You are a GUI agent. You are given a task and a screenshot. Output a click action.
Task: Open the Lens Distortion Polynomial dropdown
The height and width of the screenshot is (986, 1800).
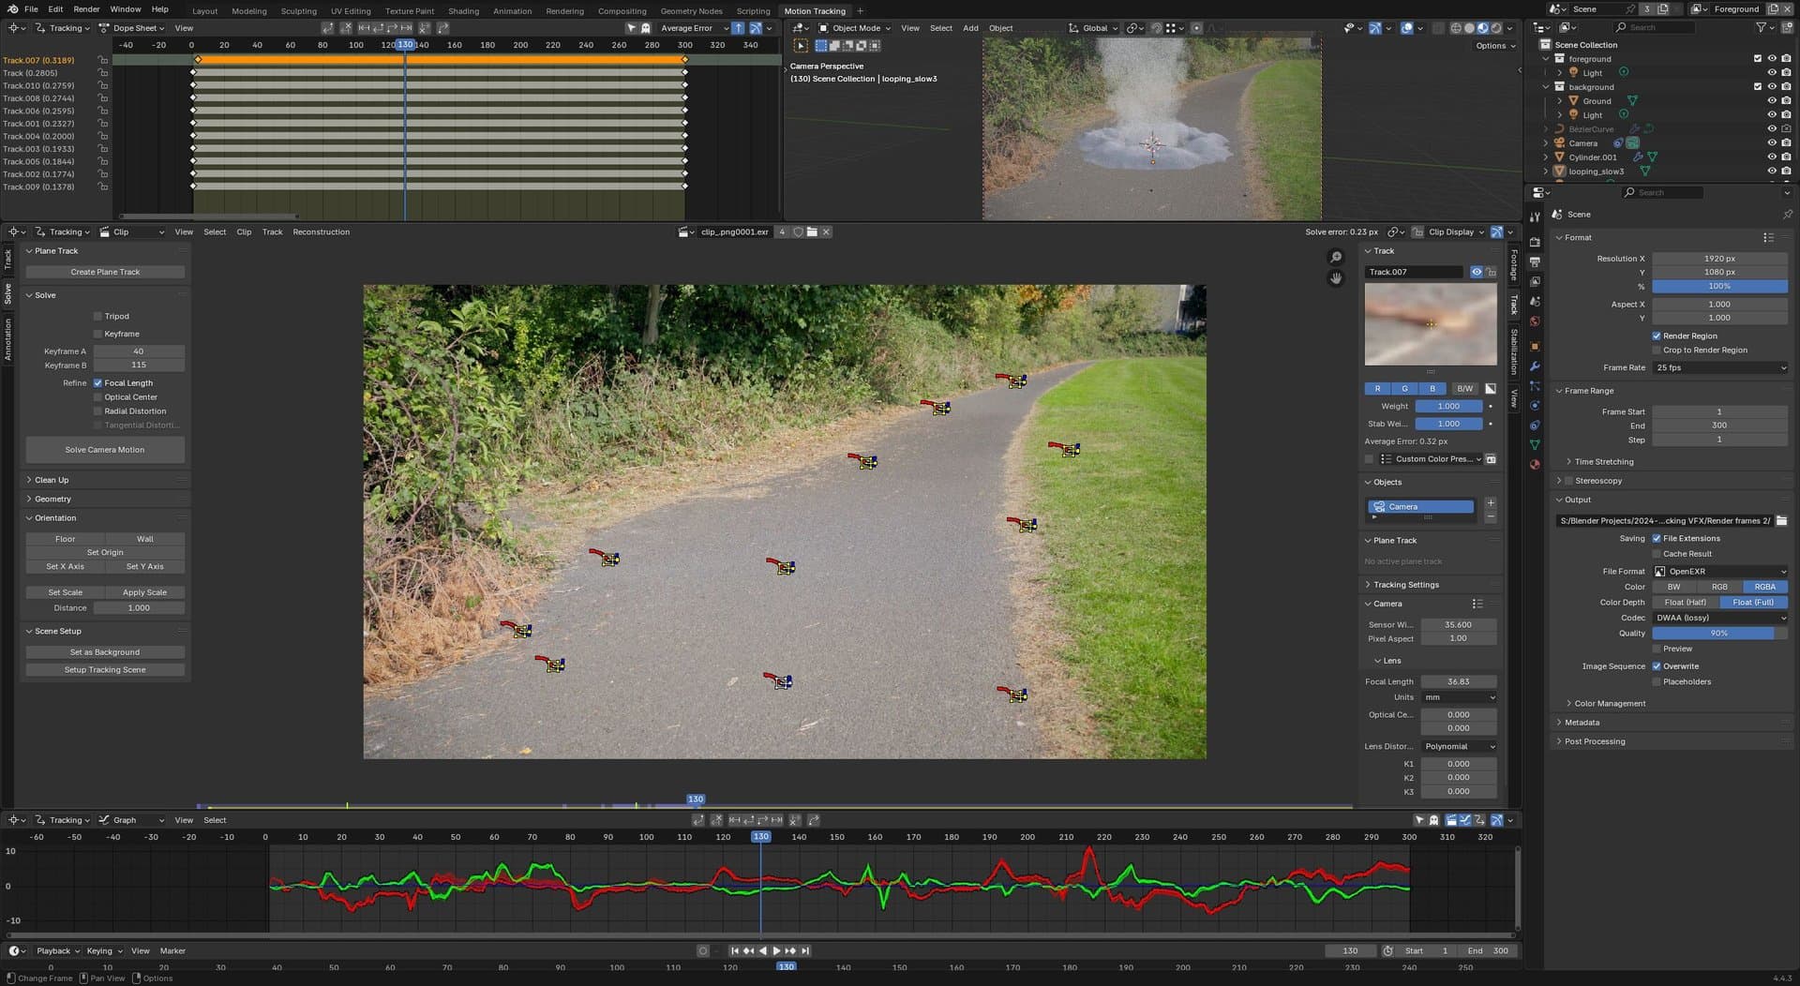[x=1459, y=746]
